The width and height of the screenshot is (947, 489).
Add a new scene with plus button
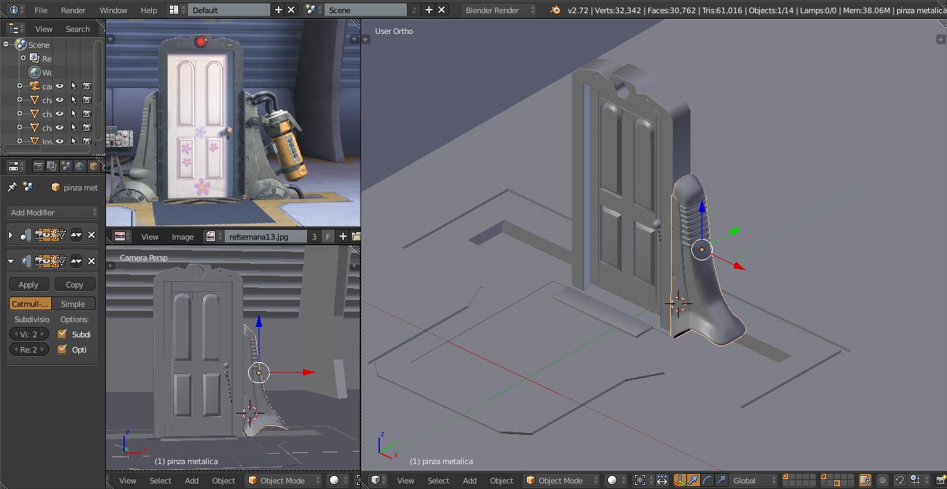pyautogui.click(x=429, y=10)
